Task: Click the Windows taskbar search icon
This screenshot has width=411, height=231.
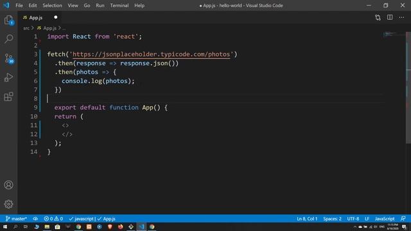Action: [x=15, y=227]
